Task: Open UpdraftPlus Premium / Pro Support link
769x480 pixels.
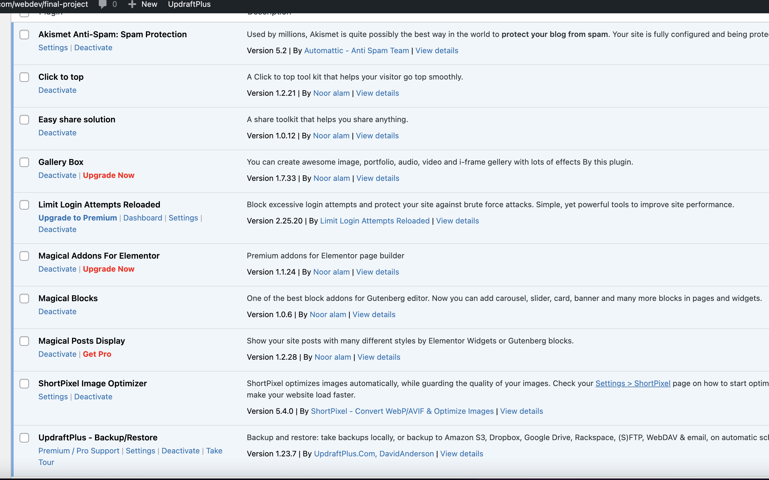Action: 79,451
